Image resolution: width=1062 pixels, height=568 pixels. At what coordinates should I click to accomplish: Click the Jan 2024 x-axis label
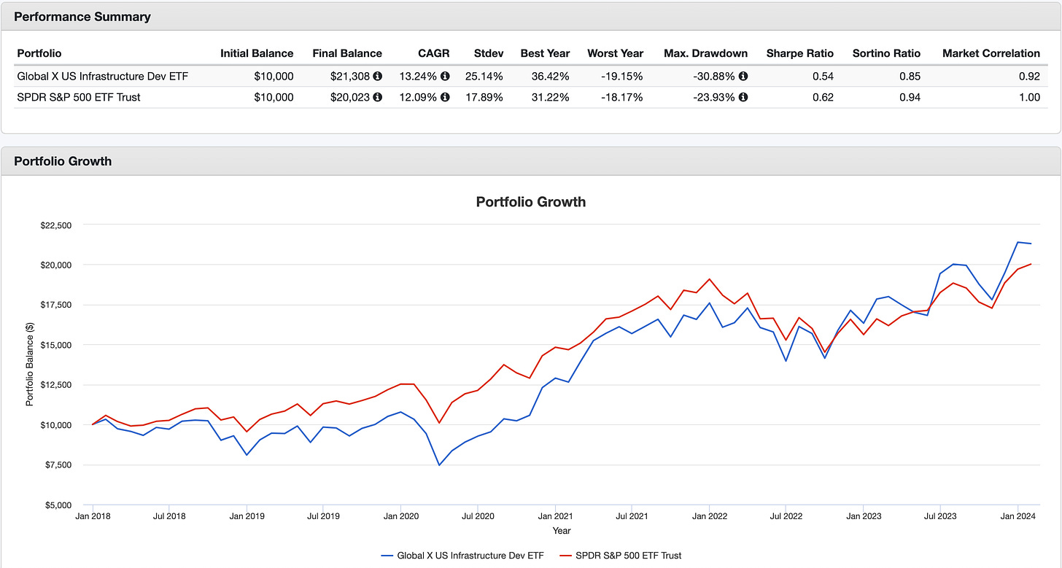1018,516
